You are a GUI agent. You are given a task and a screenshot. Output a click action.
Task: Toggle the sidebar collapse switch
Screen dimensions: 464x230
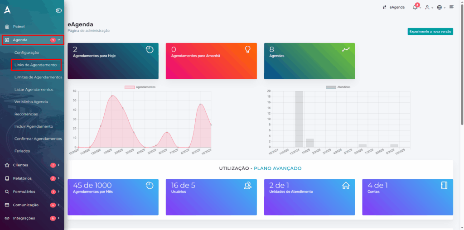point(58,10)
